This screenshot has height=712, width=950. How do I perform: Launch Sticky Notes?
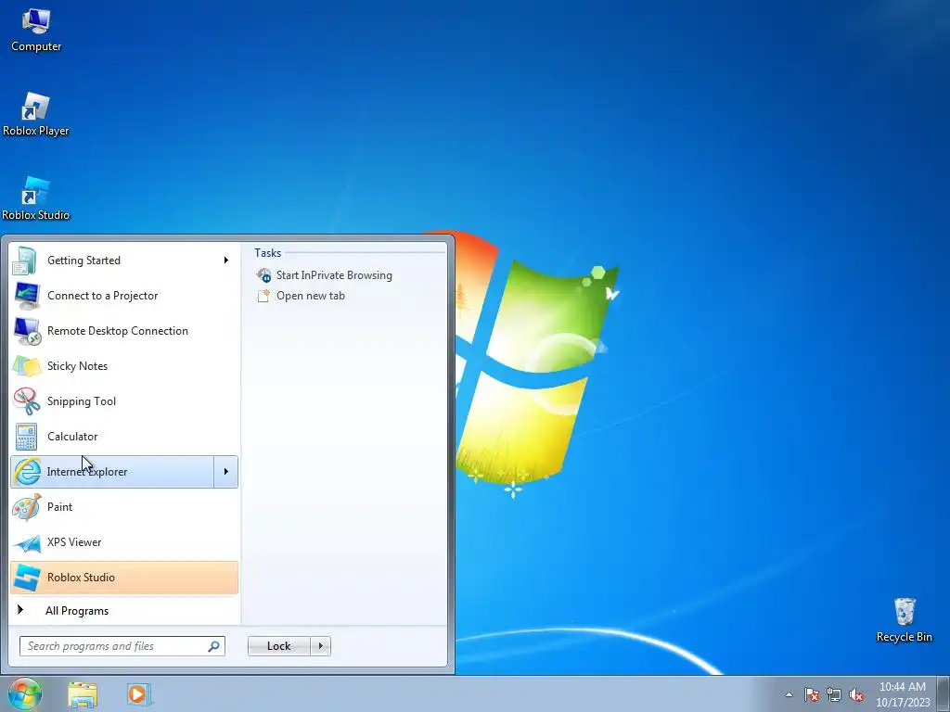coord(124,365)
